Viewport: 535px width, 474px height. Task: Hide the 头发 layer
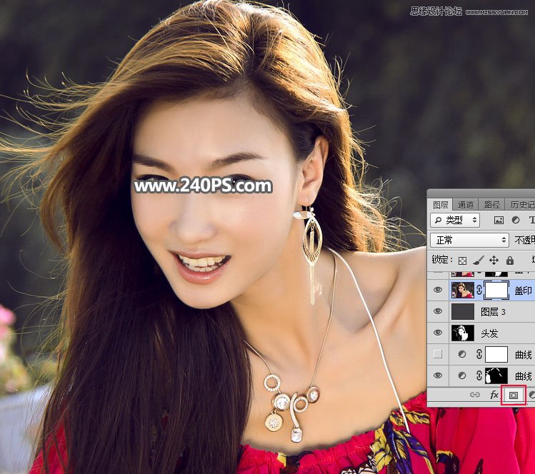(x=438, y=333)
